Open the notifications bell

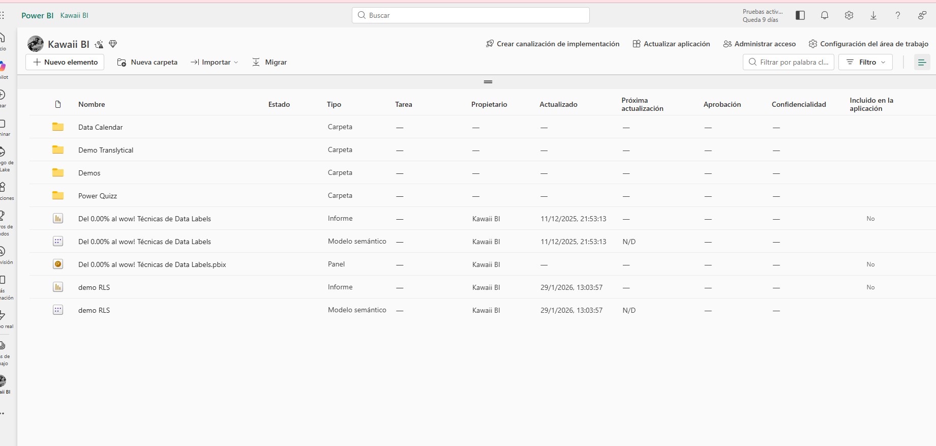[x=825, y=15]
